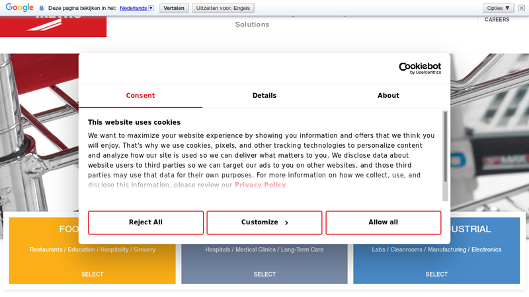Switch to the Consent tab
The image size is (529, 297).
140,96
